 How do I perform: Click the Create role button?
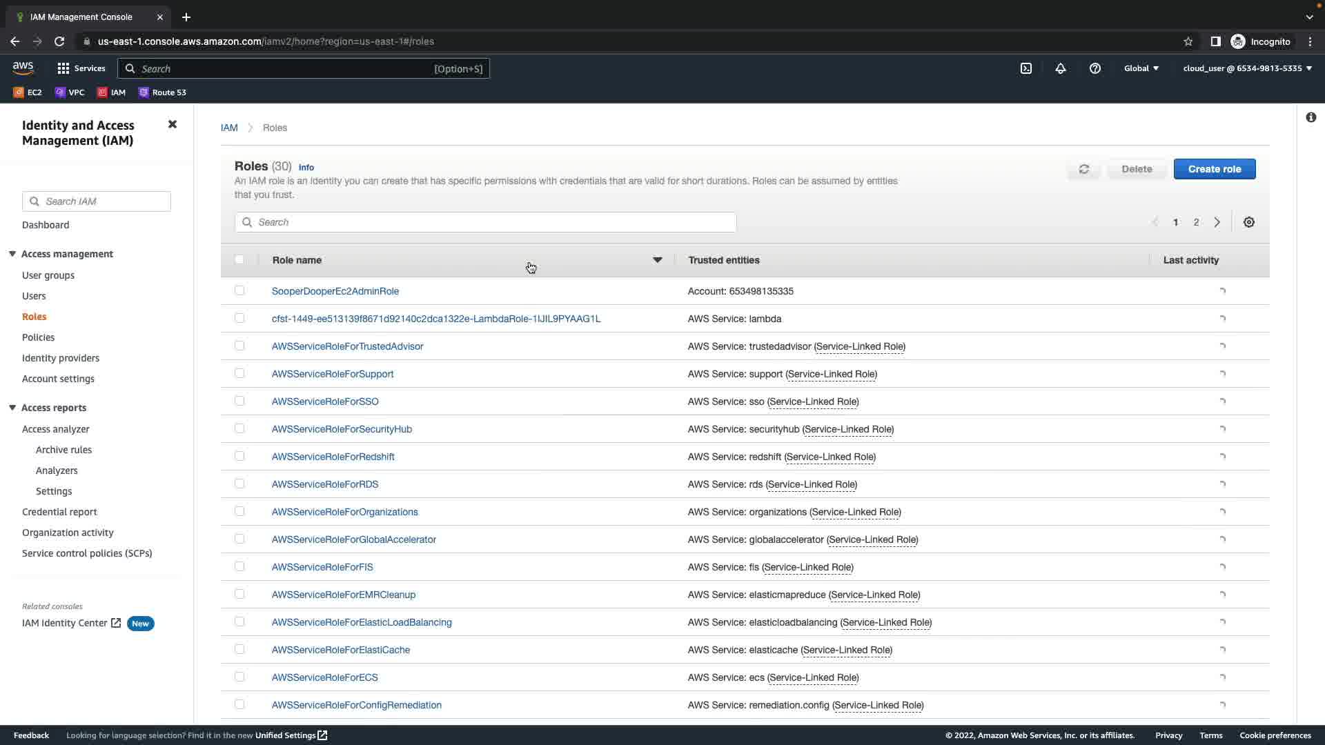[x=1214, y=169]
